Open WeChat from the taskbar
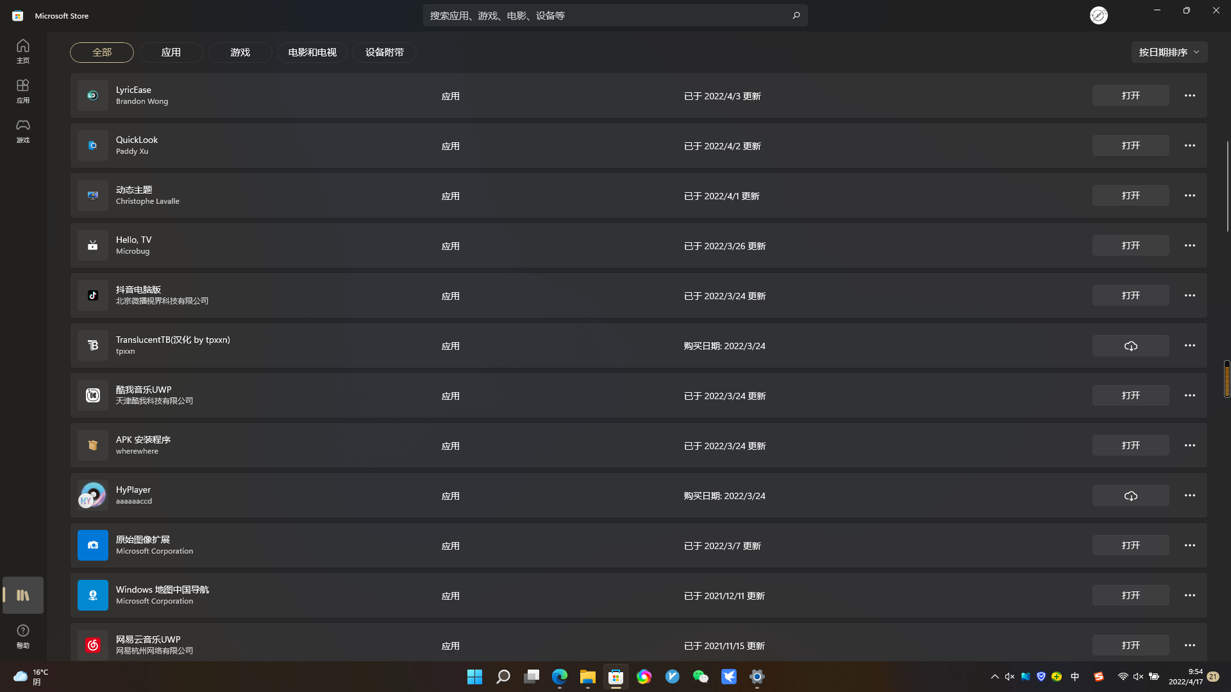 tap(700, 677)
